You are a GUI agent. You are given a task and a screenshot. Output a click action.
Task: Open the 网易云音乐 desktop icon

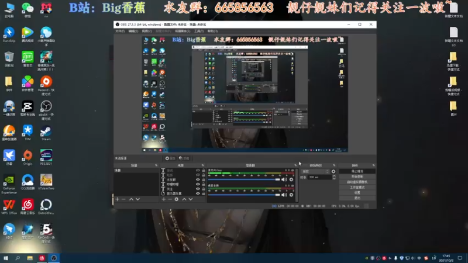click(x=27, y=207)
